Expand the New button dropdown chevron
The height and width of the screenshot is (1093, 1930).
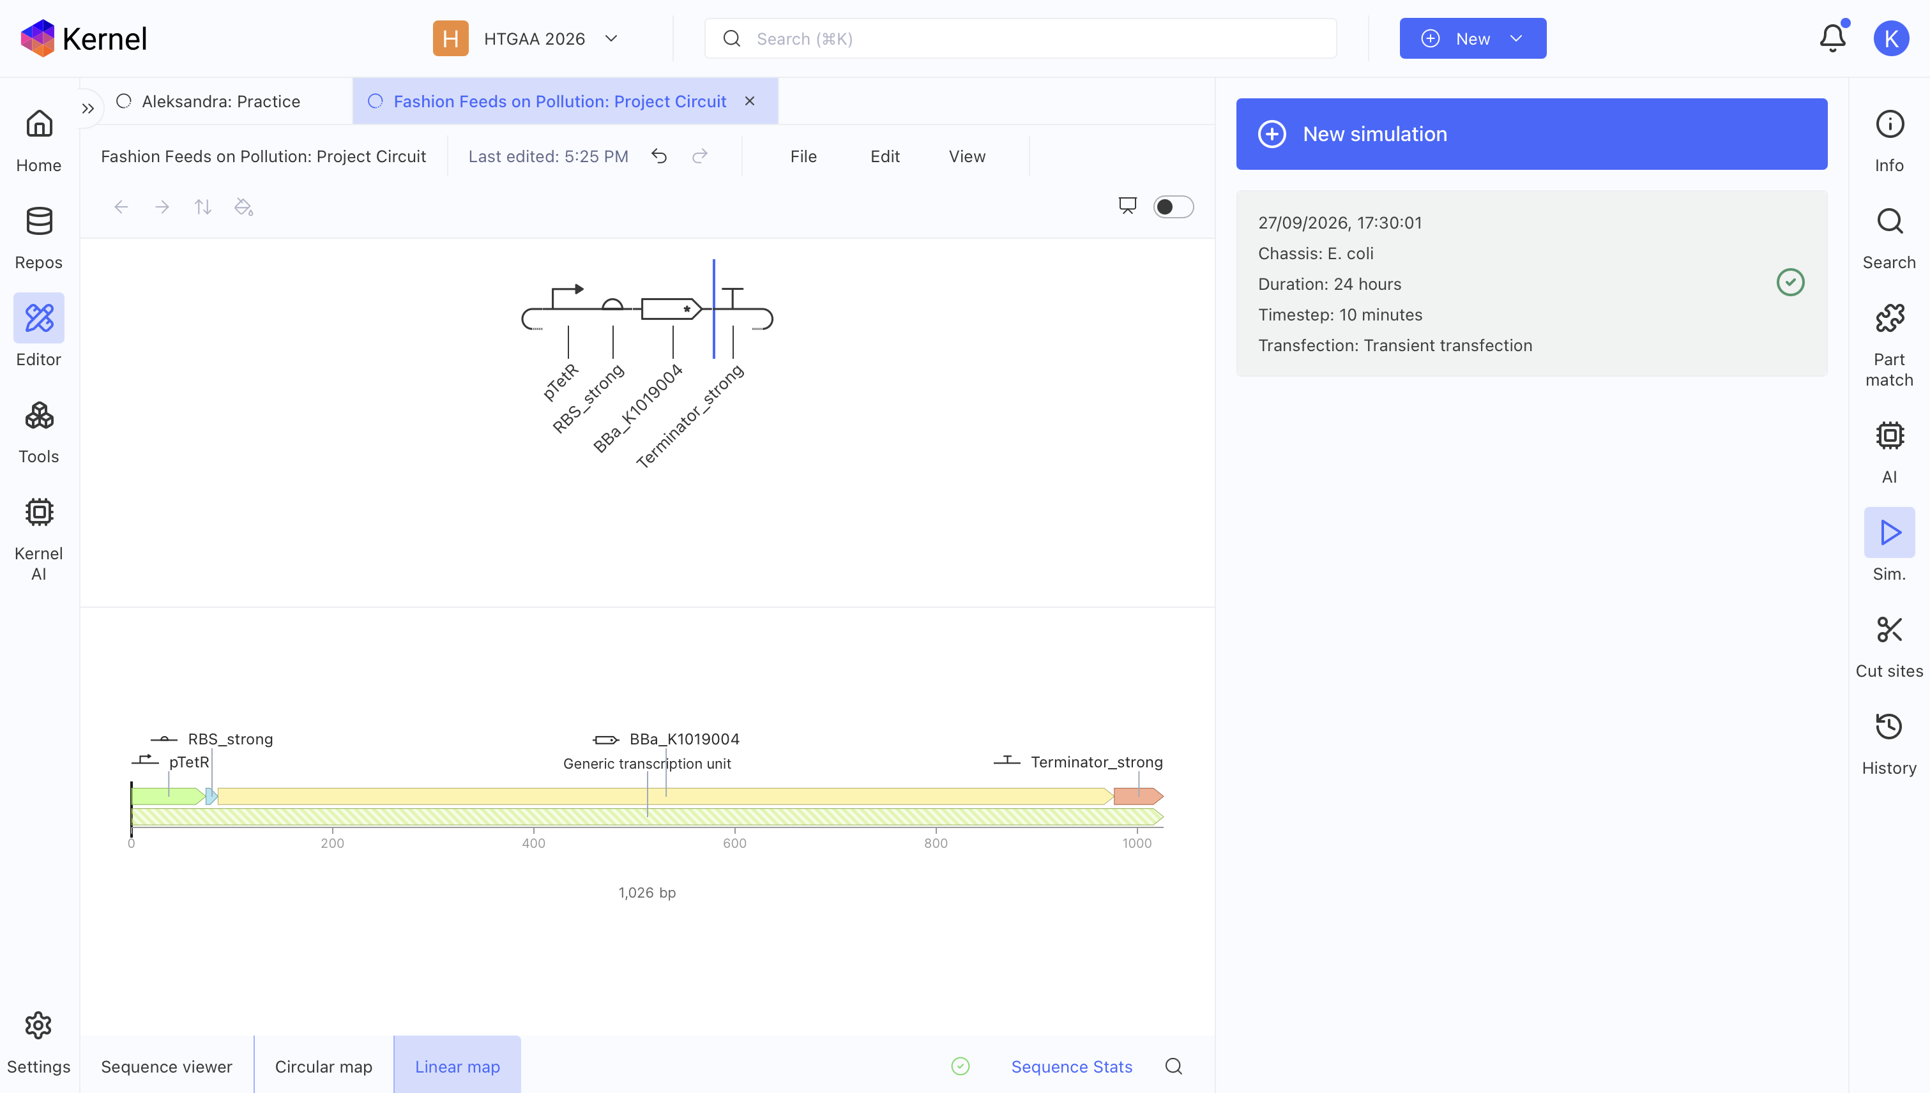[1516, 38]
